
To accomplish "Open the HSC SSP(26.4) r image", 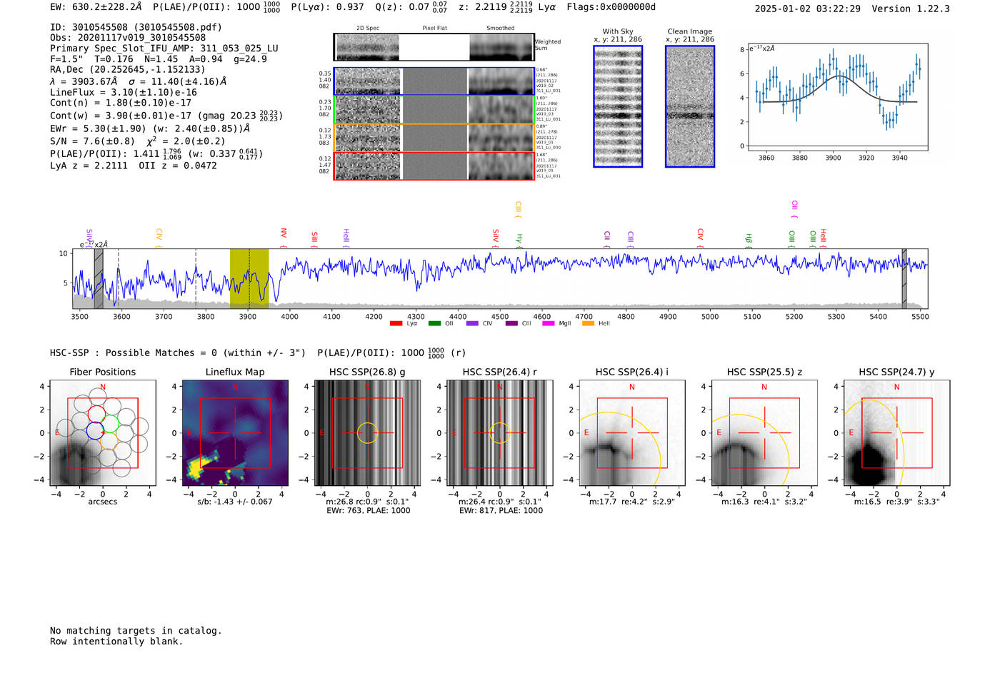I will pyautogui.click(x=500, y=433).
